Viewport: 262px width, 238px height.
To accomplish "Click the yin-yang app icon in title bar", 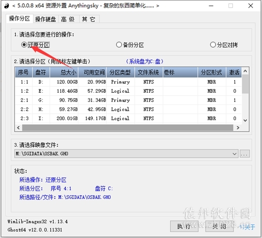I will coord(6,6).
